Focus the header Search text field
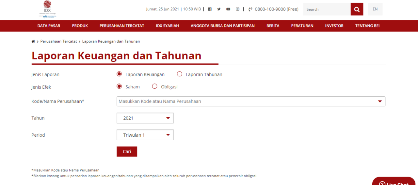 tap(327, 9)
